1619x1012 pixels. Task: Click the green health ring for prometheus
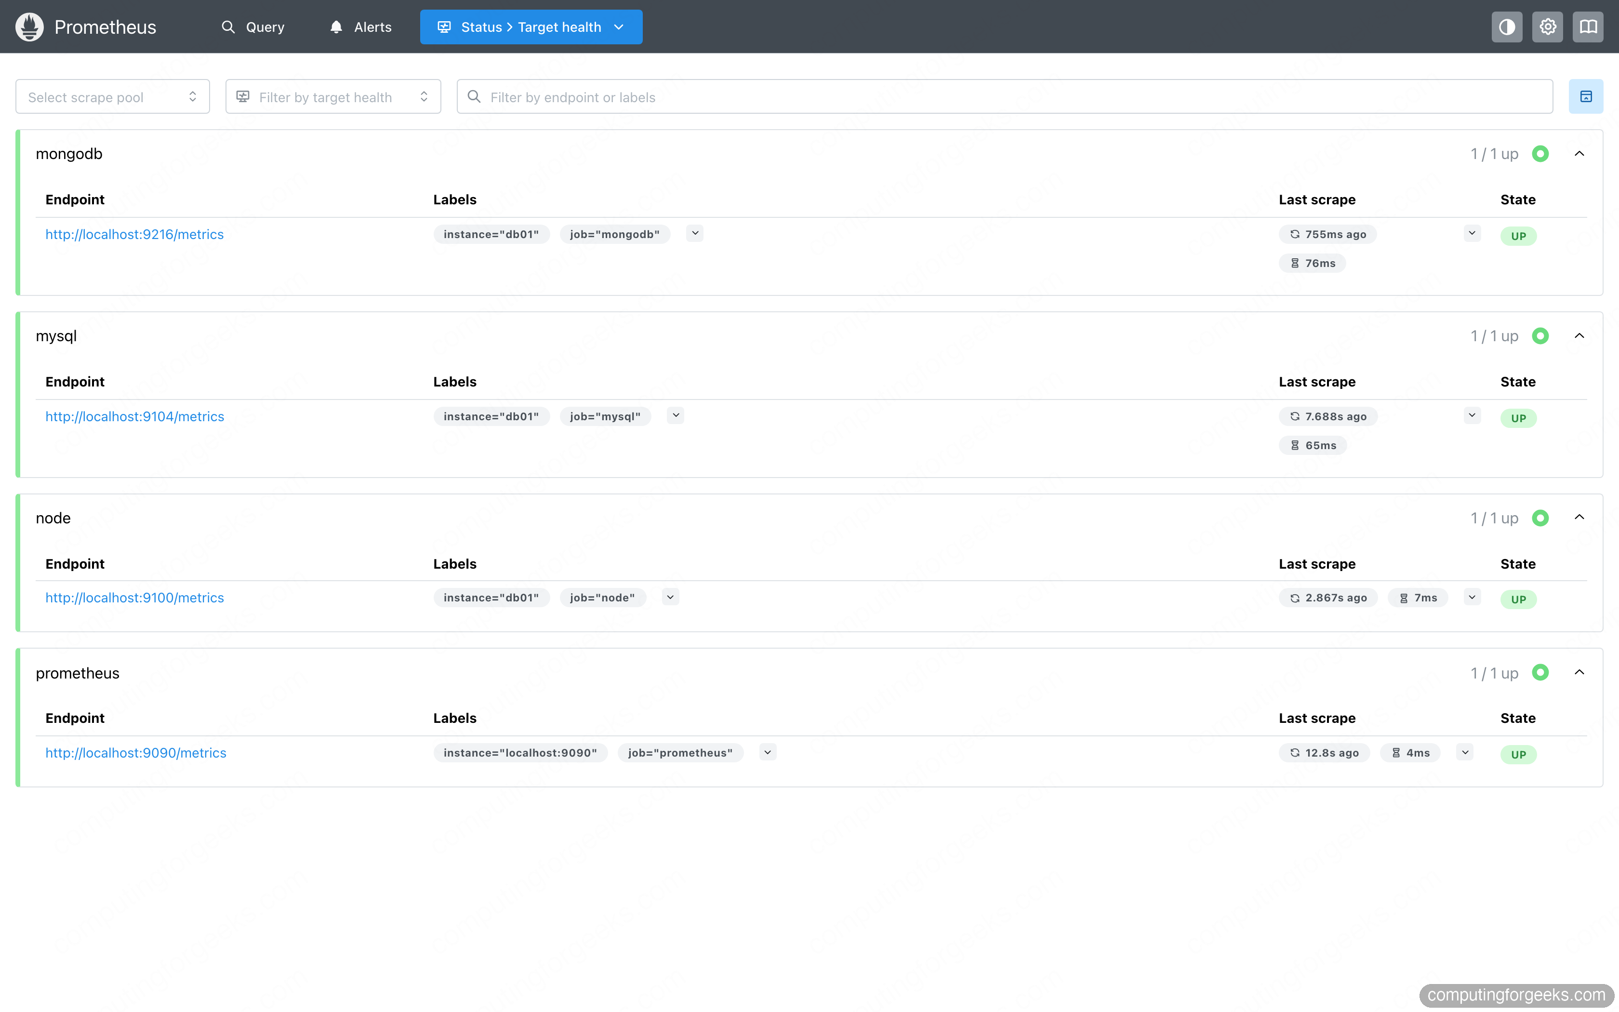[x=1540, y=673]
